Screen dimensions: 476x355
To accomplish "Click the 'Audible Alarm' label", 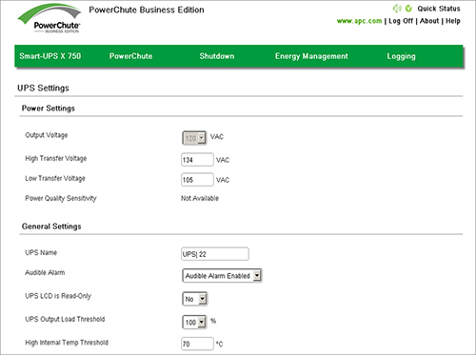I will [x=45, y=272].
